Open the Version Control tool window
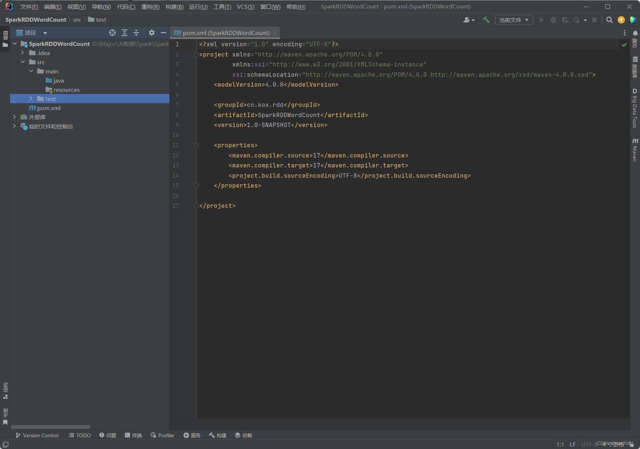The width and height of the screenshot is (640, 449). click(x=37, y=435)
